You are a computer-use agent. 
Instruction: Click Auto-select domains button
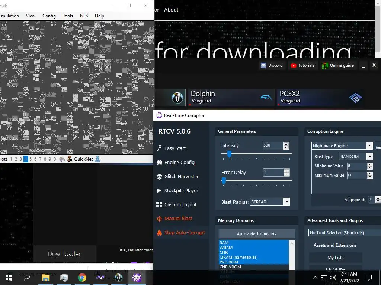tap(257, 234)
